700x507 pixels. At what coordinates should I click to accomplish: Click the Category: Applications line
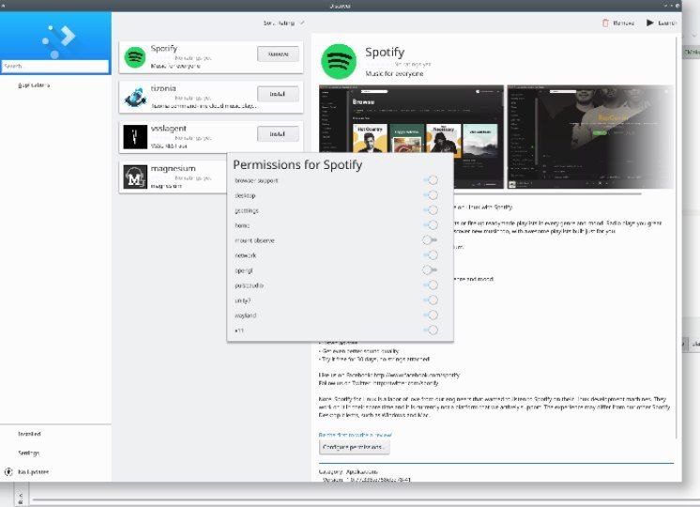[348, 471]
